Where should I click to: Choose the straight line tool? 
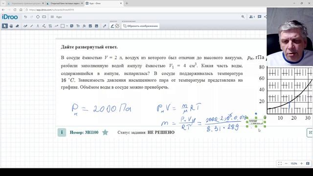click(x=31, y=26)
